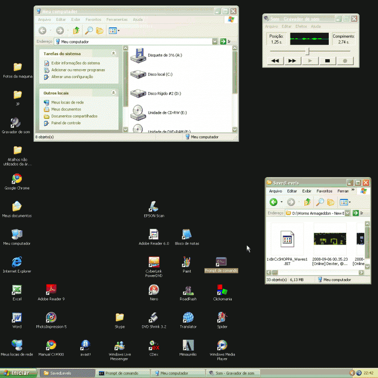378x378 pixels.
Task: Open Meus documentos link in Outros locais
Action: [66, 109]
